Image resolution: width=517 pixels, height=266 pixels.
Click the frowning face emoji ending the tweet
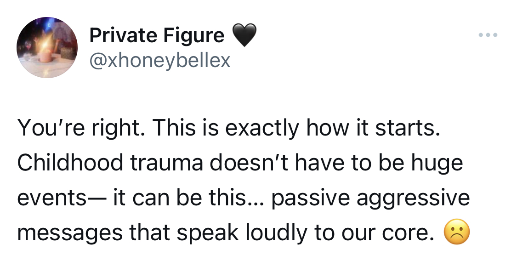(x=457, y=232)
